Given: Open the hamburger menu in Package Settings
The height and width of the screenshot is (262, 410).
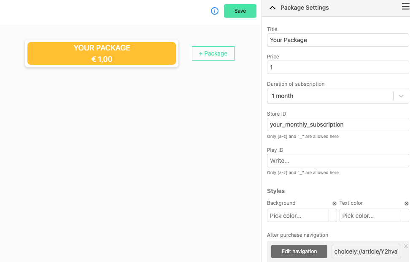Looking at the screenshot, I should point(405,6).
